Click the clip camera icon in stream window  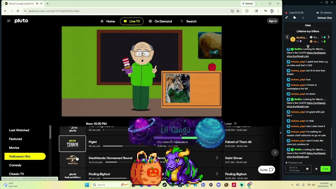coord(295,18)
